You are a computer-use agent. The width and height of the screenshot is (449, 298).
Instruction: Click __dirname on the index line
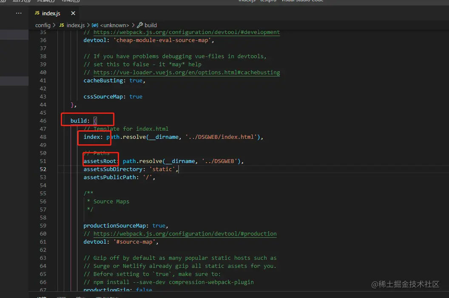coord(164,137)
